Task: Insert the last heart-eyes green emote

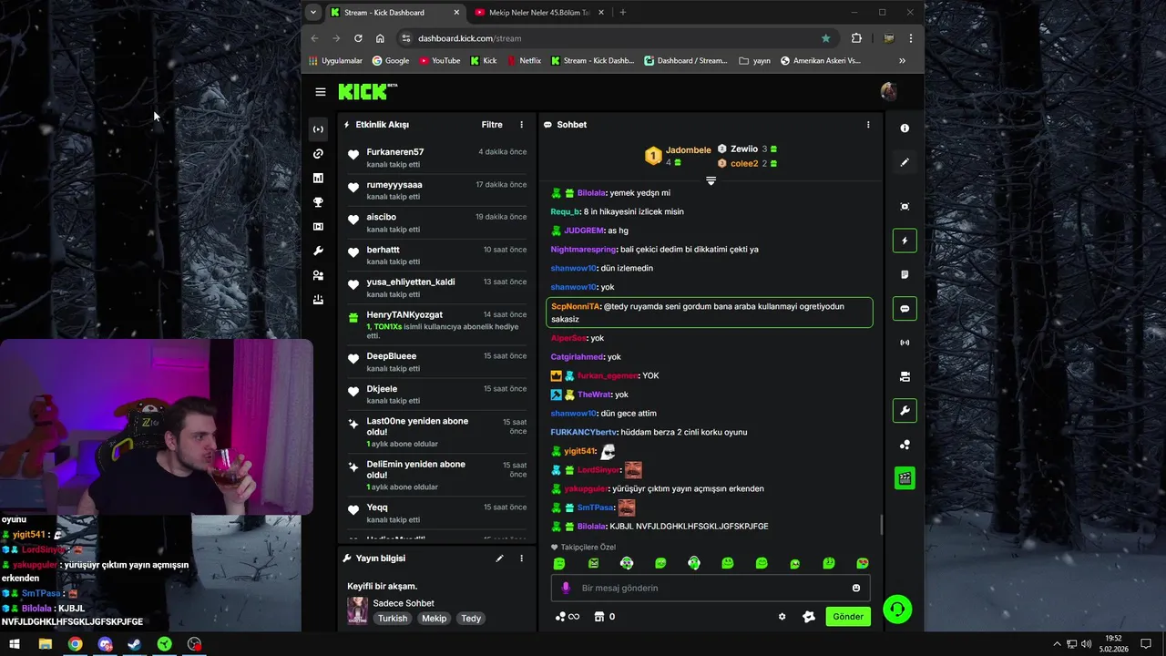Action: [863, 564]
